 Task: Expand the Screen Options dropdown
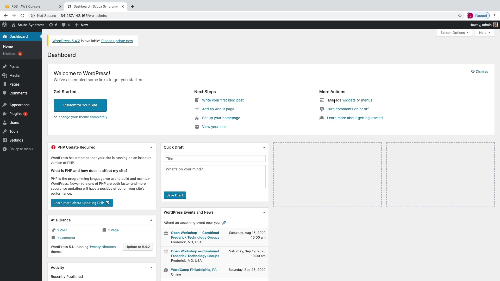[x=454, y=33]
